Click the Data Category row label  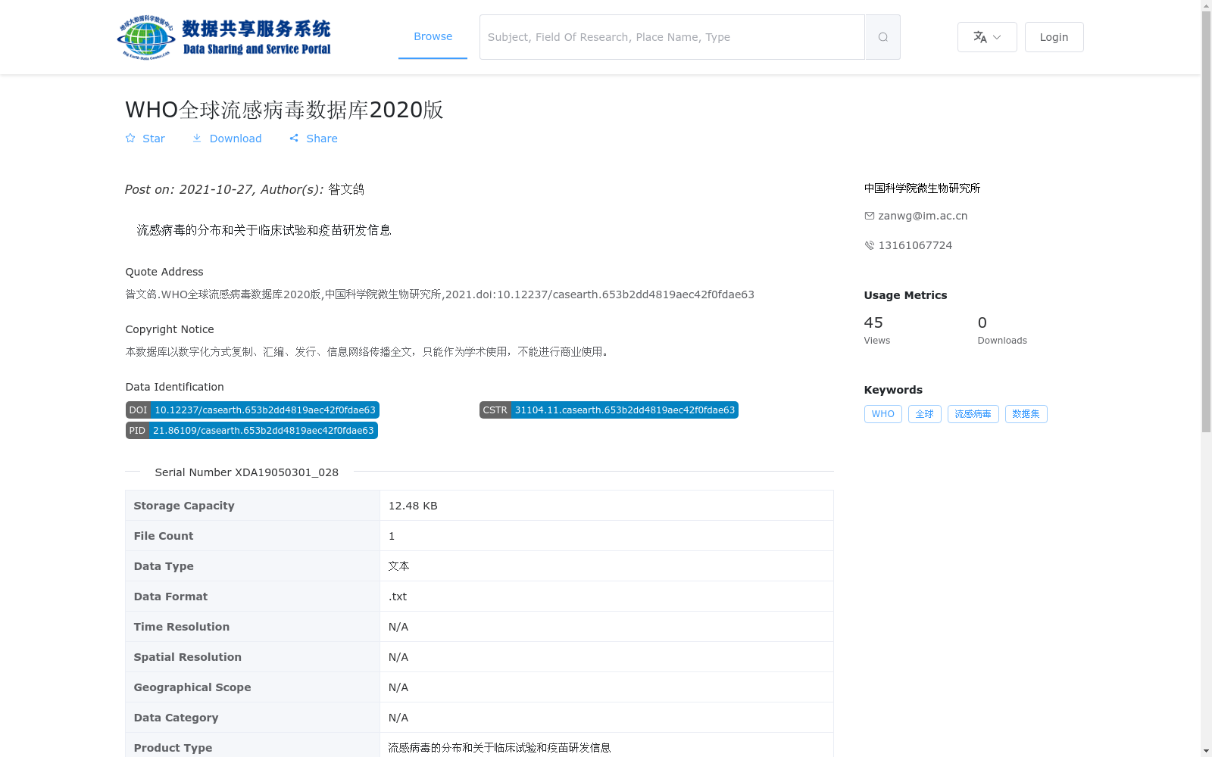pyautogui.click(x=176, y=718)
